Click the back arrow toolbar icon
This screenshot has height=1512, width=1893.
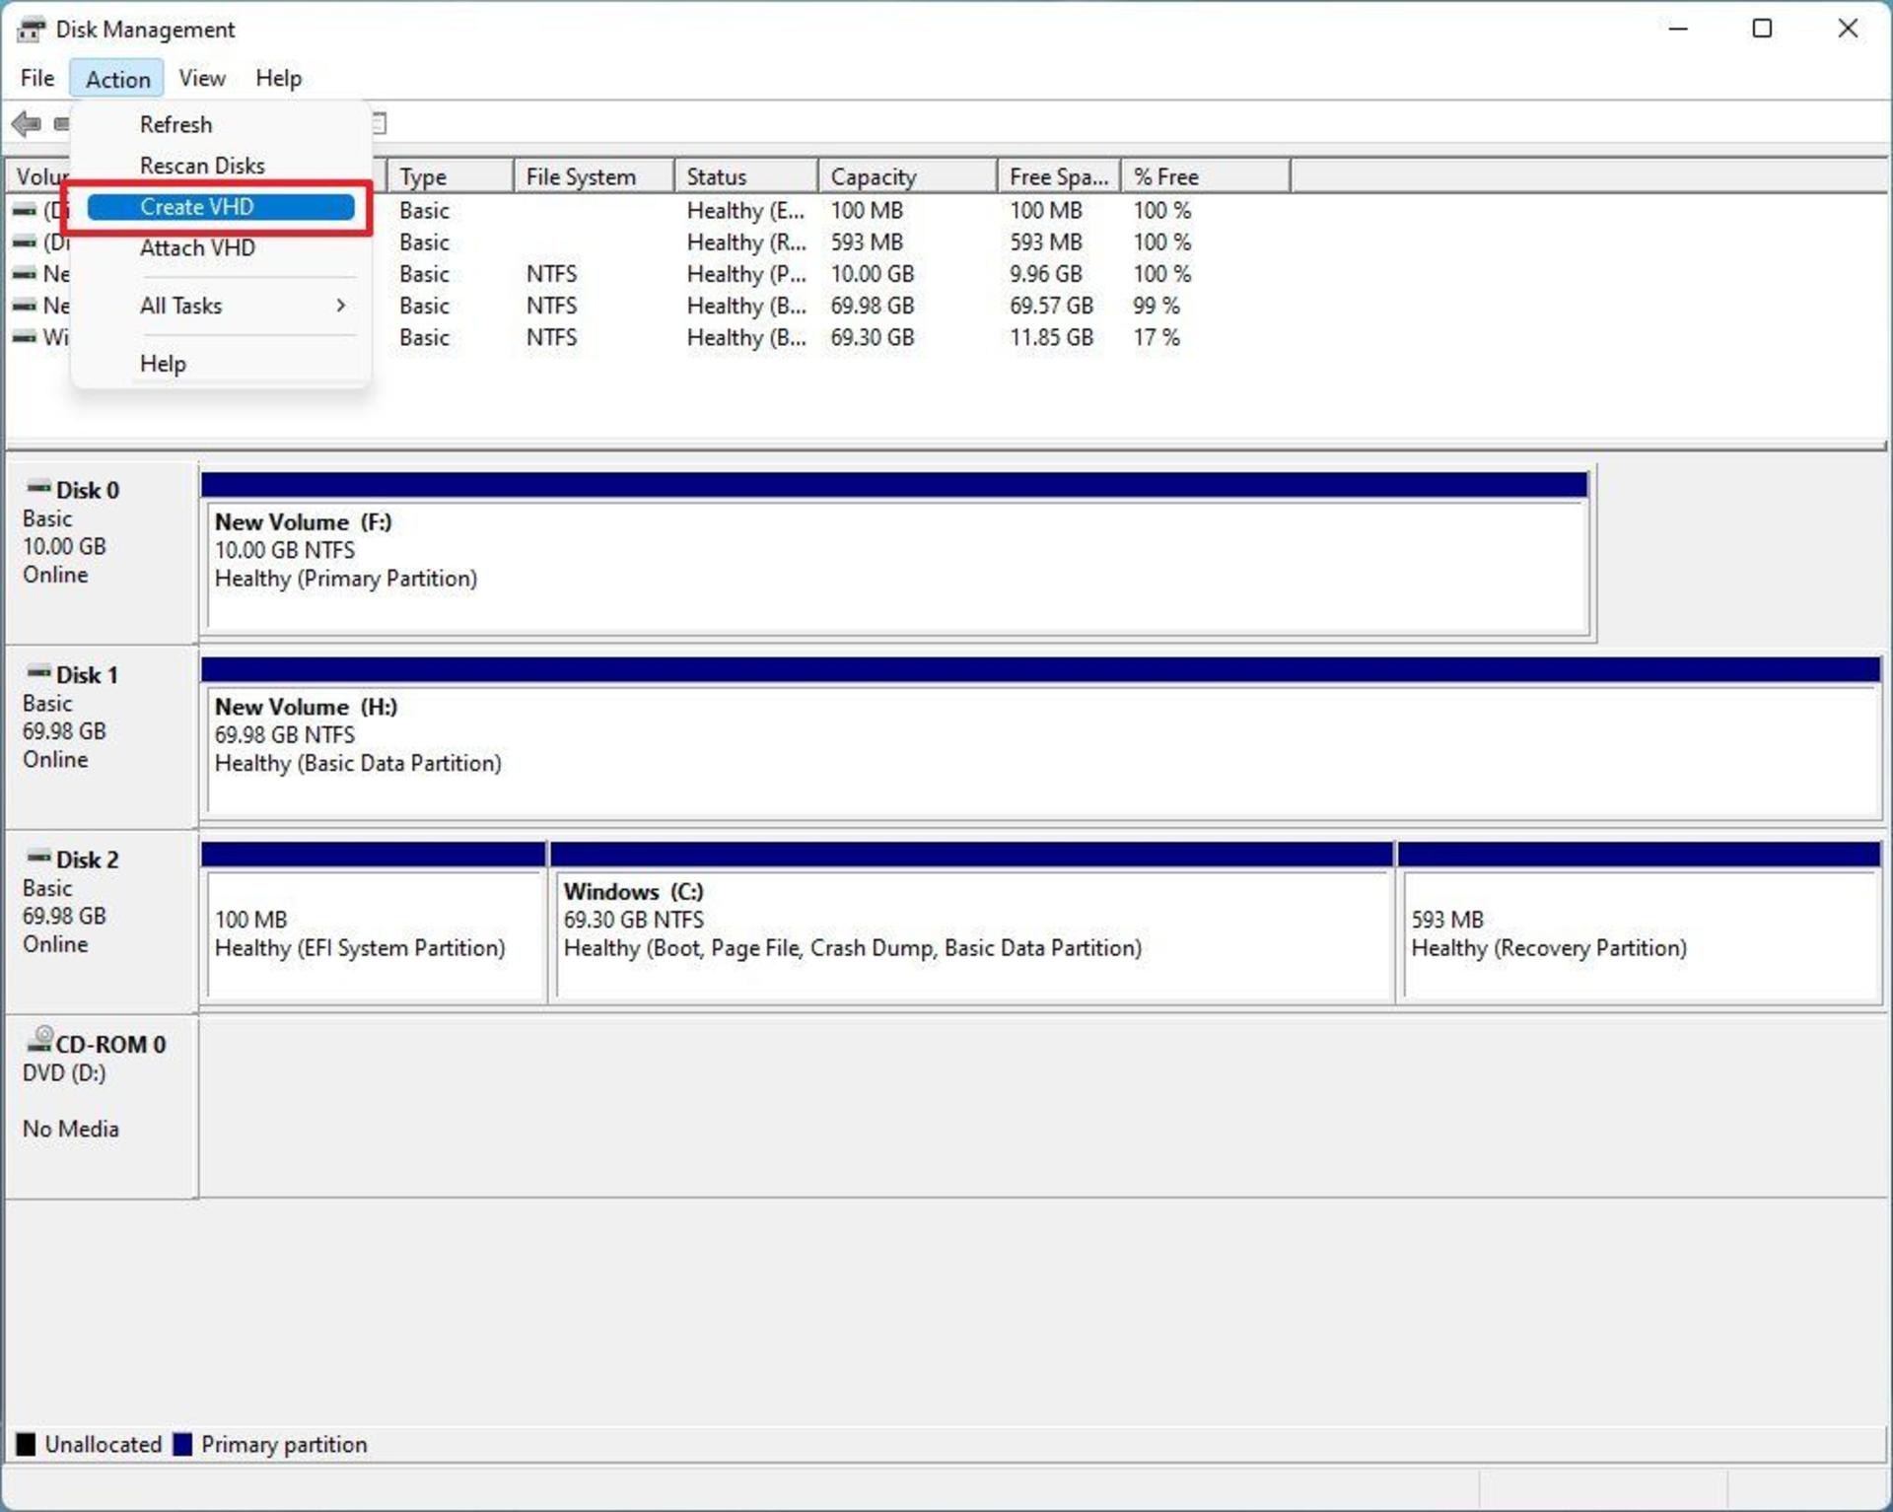point(27,124)
